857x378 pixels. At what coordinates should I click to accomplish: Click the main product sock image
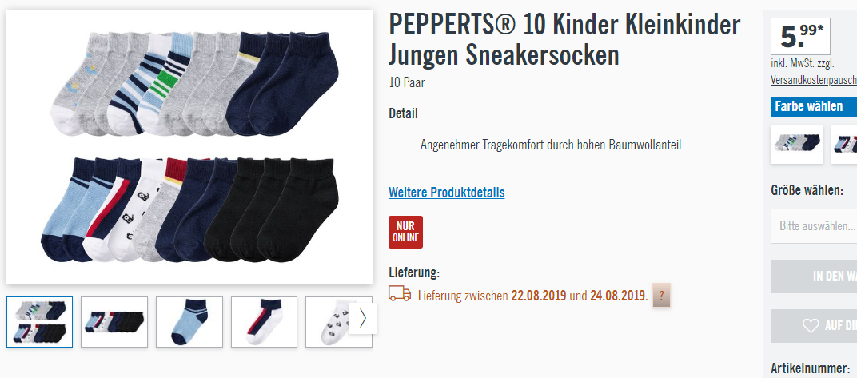point(189,146)
